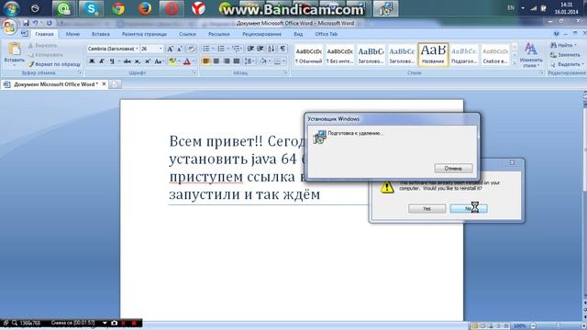Apply the yellow text highlight color
The height and width of the screenshot is (330, 587).
point(172,61)
